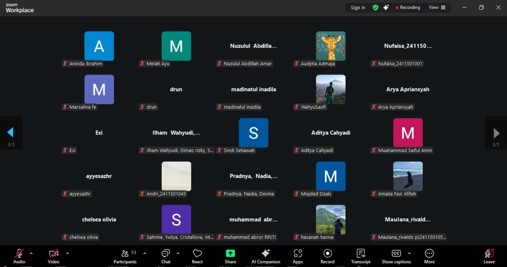Click the green Share screen button
Image resolution: width=507 pixels, height=267 pixels.
[230, 256]
